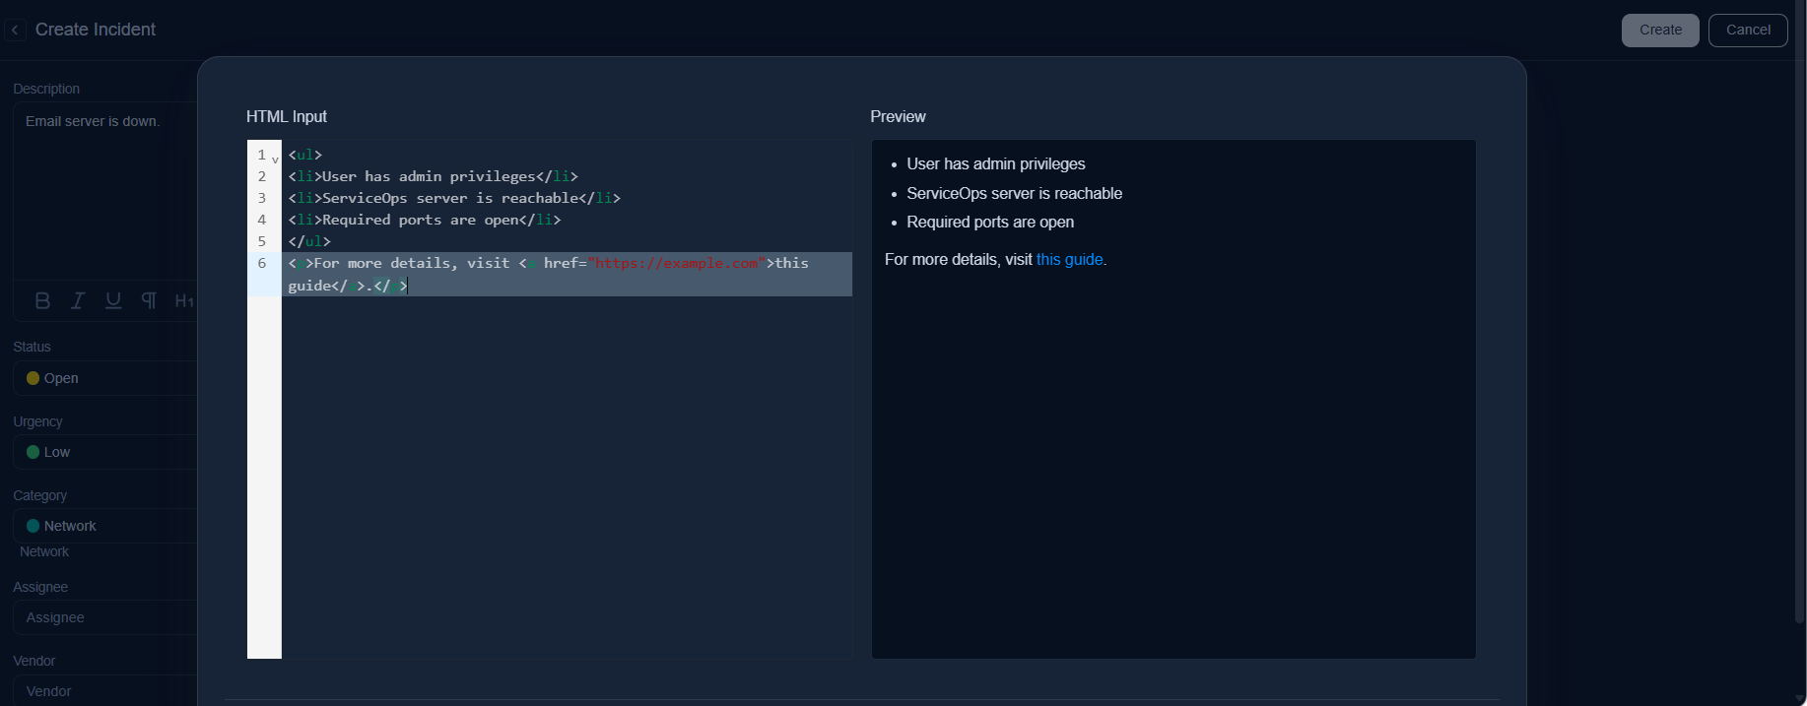Click the "HTML Input" heading
Image resolution: width=1807 pixels, height=706 pixels.
point(287,116)
